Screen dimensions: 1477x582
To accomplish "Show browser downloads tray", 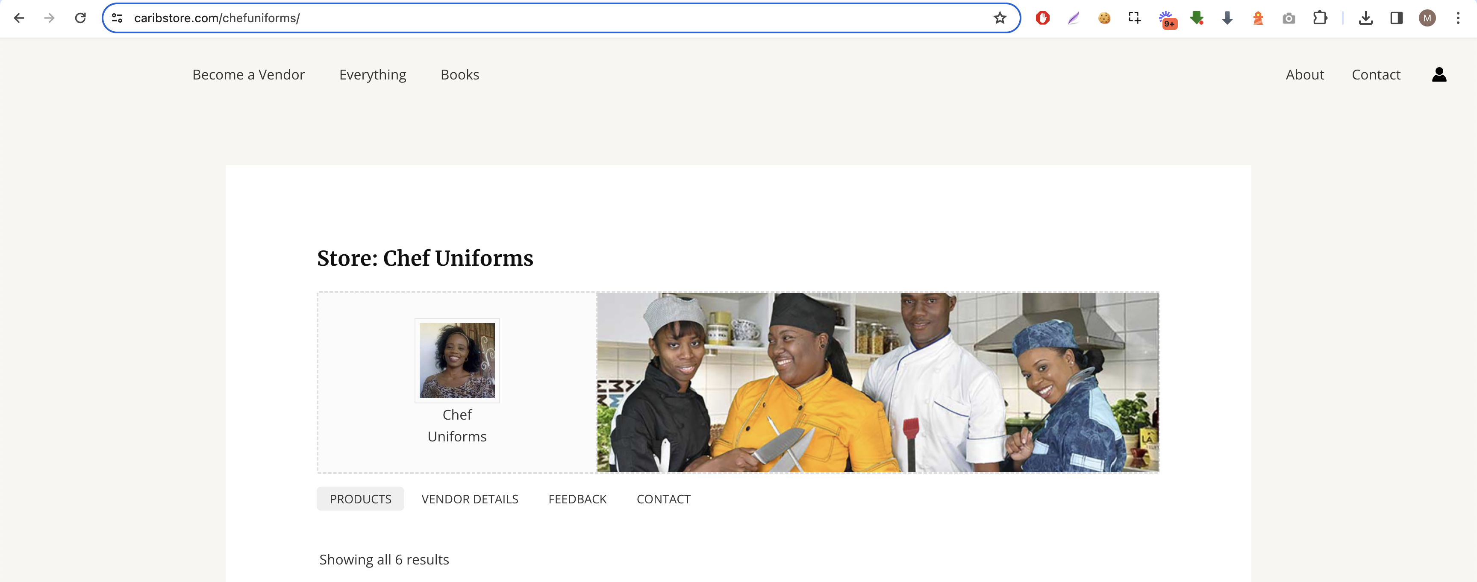I will pyautogui.click(x=1366, y=18).
